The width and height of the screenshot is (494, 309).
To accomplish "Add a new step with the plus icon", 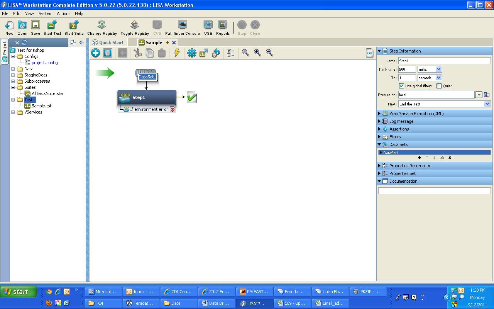I will pyautogui.click(x=95, y=53).
